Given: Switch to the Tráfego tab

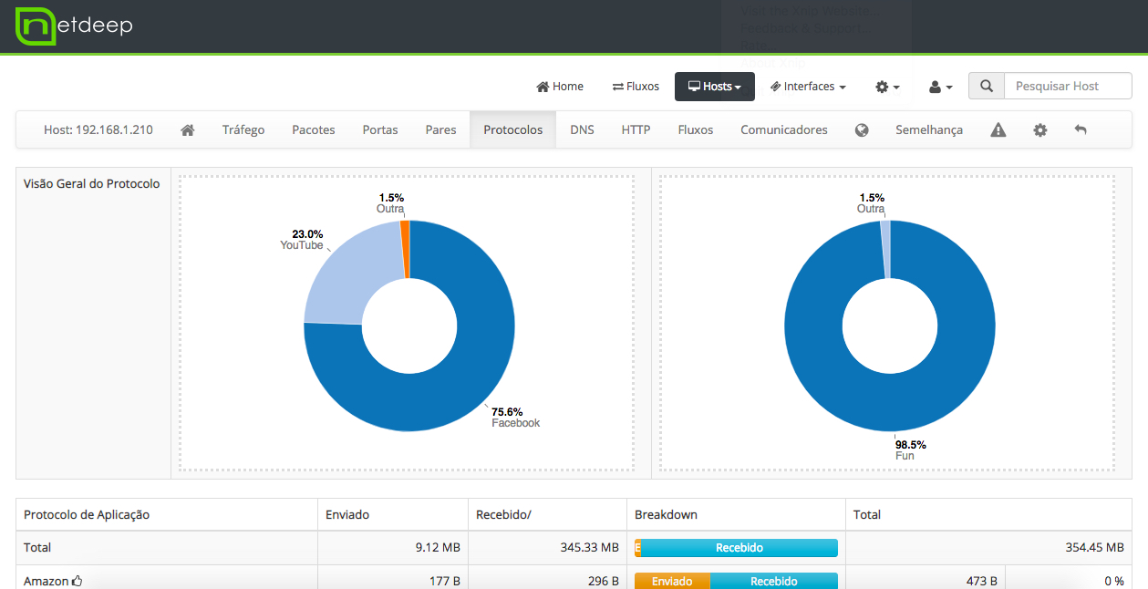Looking at the screenshot, I should click(x=243, y=130).
